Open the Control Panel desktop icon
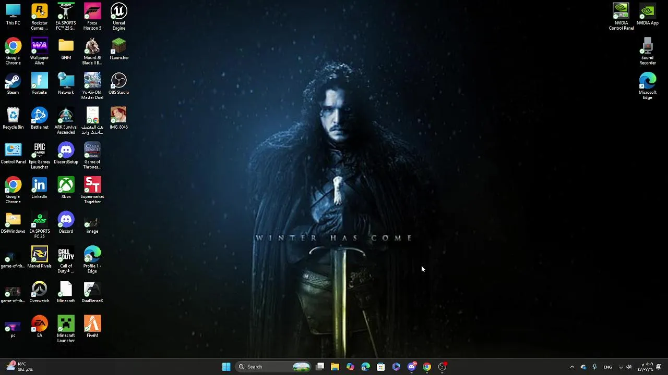The image size is (668, 375). pyautogui.click(x=13, y=154)
